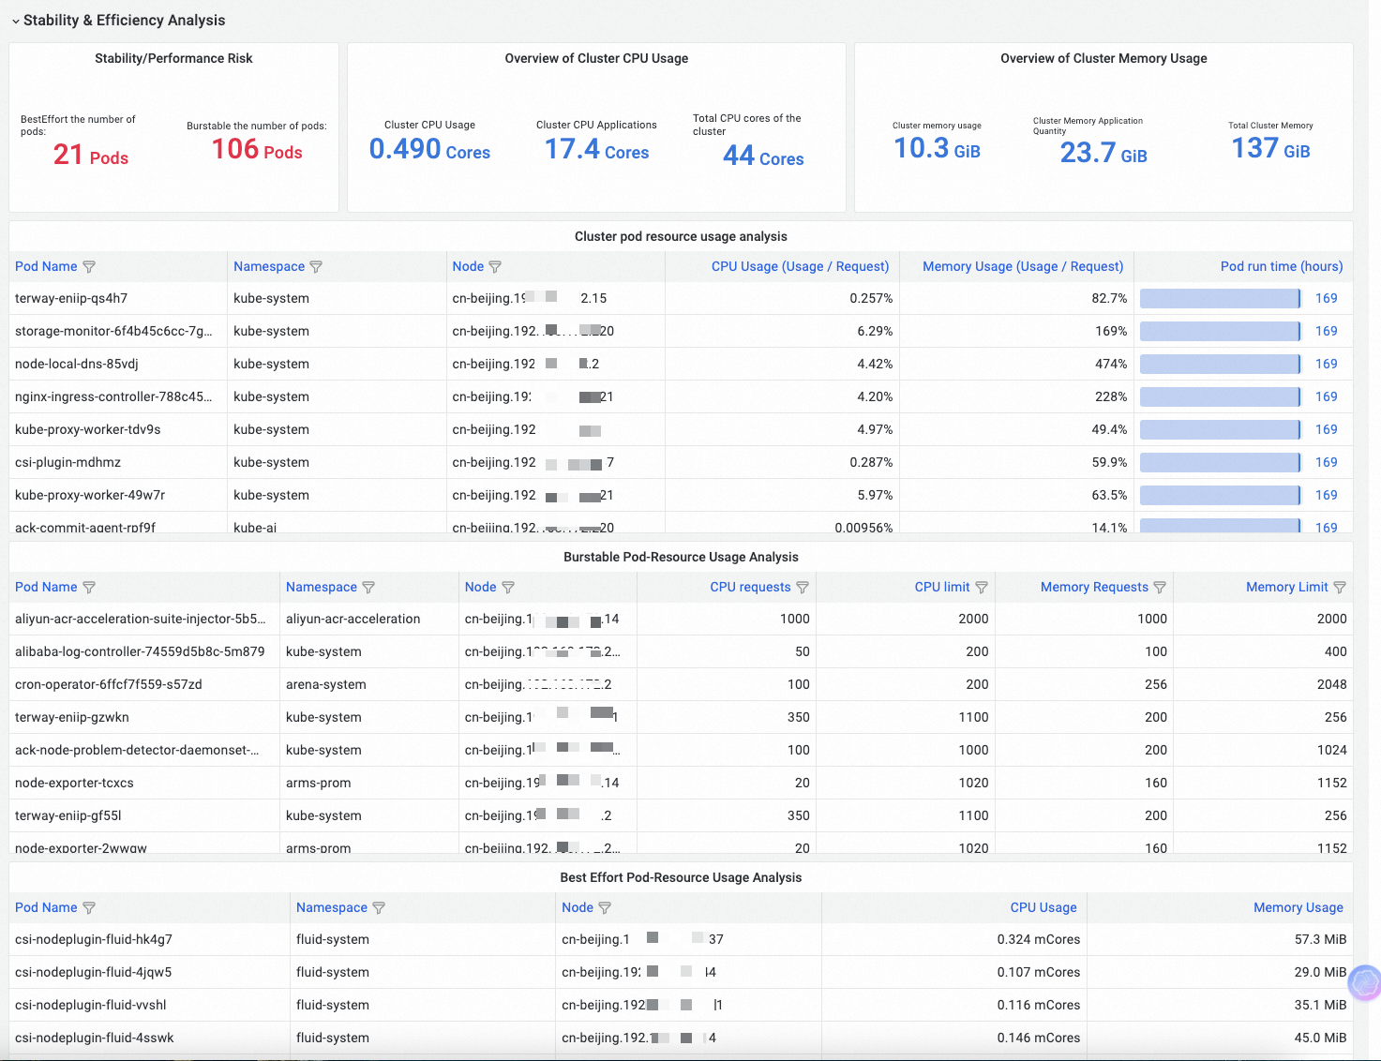Open Memory Limit filter icon
The image size is (1381, 1061).
coord(1340,588)
